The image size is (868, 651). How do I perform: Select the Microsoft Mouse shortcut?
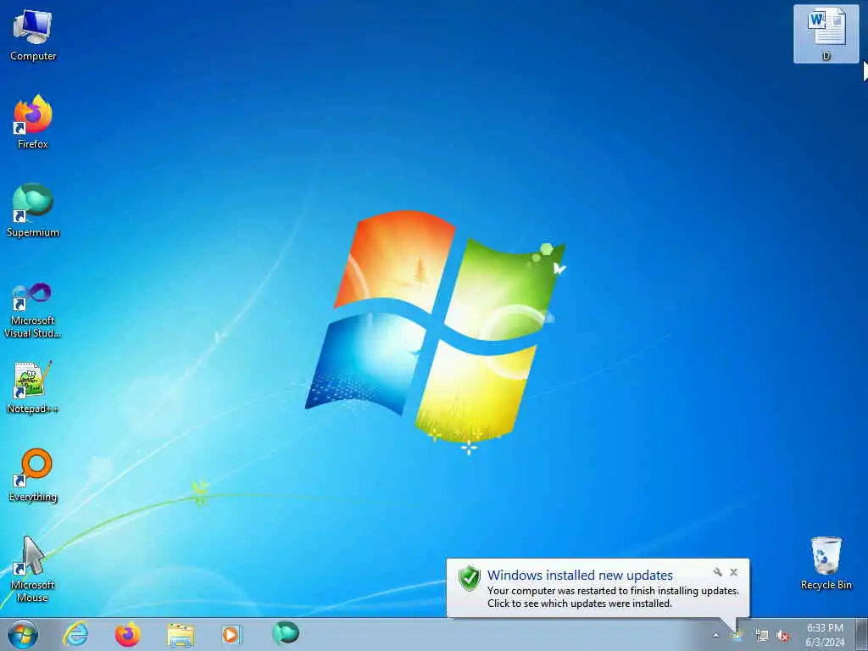click(33, 569)
